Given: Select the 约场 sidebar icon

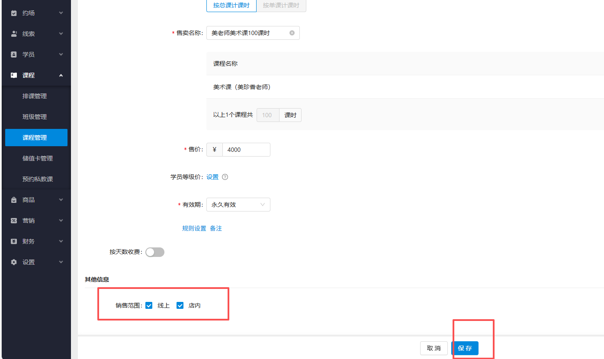Looking at the screenshot, I should (13, 13).
